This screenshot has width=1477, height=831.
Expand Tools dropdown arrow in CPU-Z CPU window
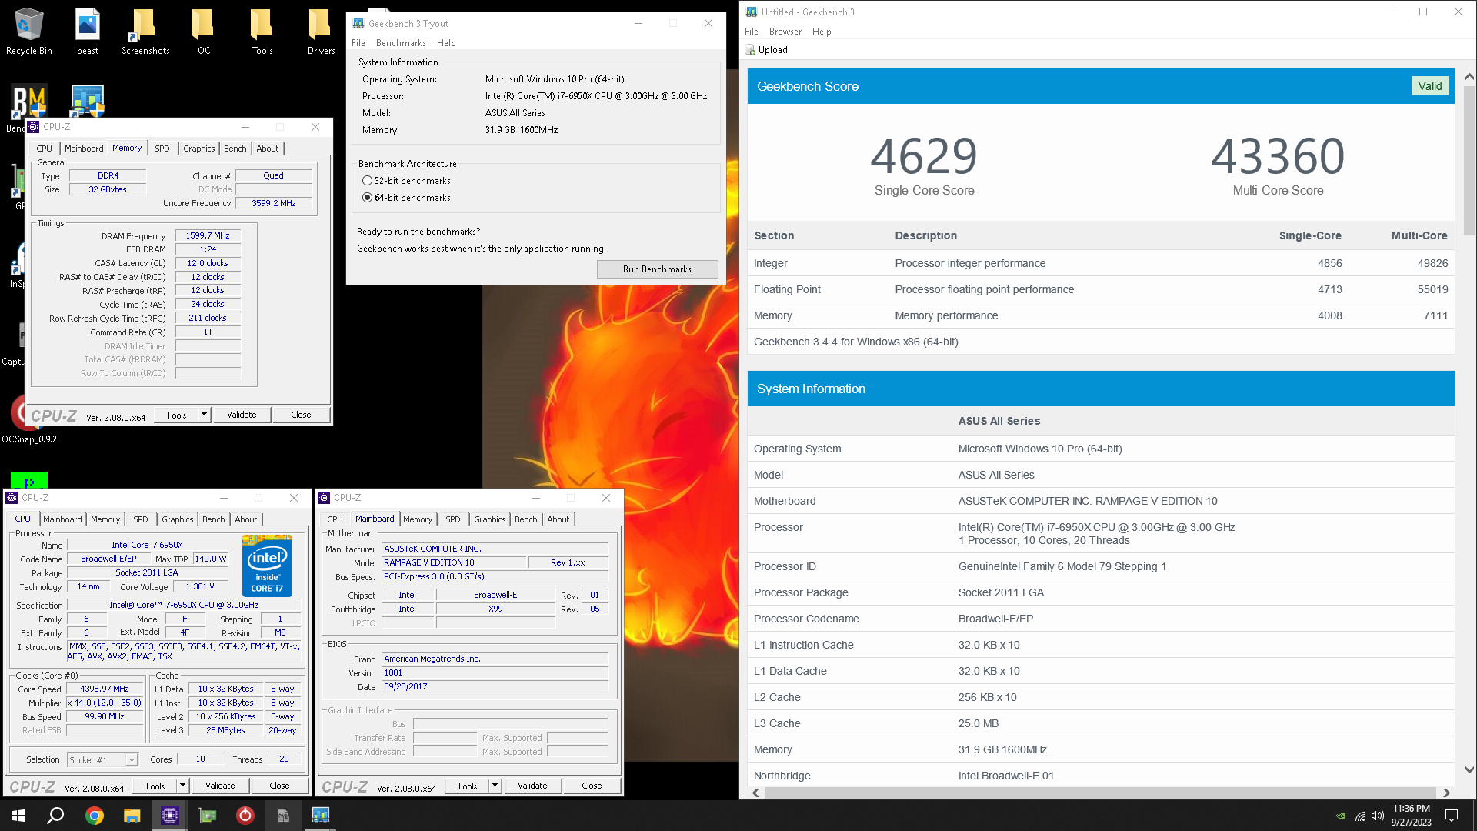pos(182,786)
